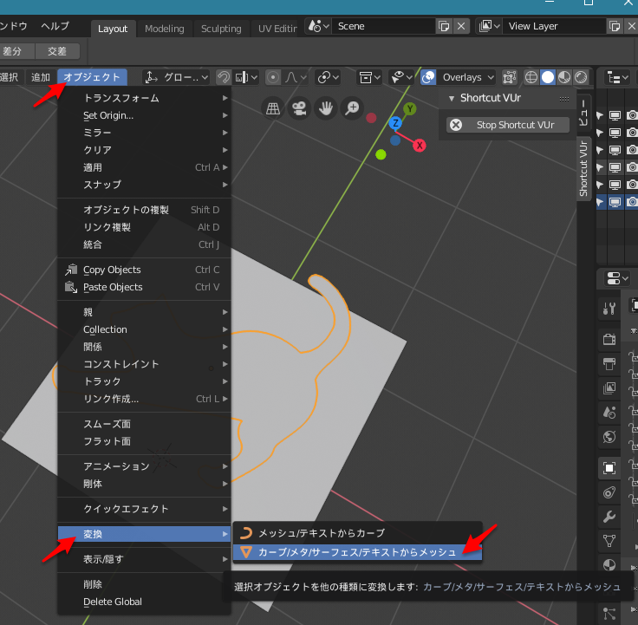Open the gizmo options dropdown arrow
Image resolution: width=638 pixels, height=625 pixels.
(409, 77)
